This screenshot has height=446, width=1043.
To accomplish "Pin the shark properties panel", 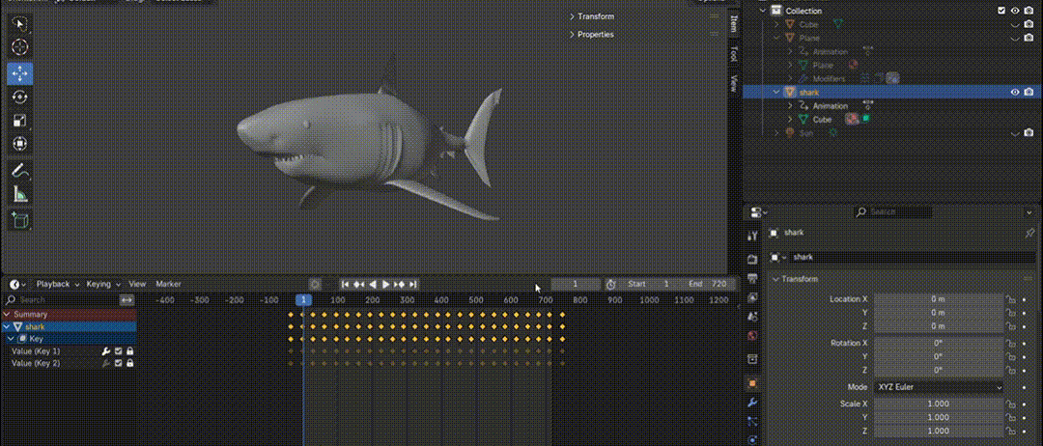I will [x=1029, y=233].
